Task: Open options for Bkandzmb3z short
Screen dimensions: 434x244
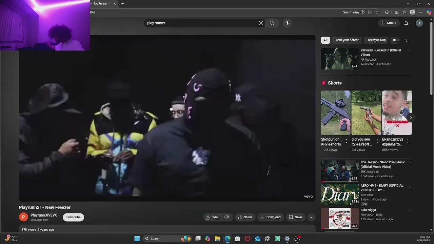Action: pyautogui.click(x=408, y=141)
